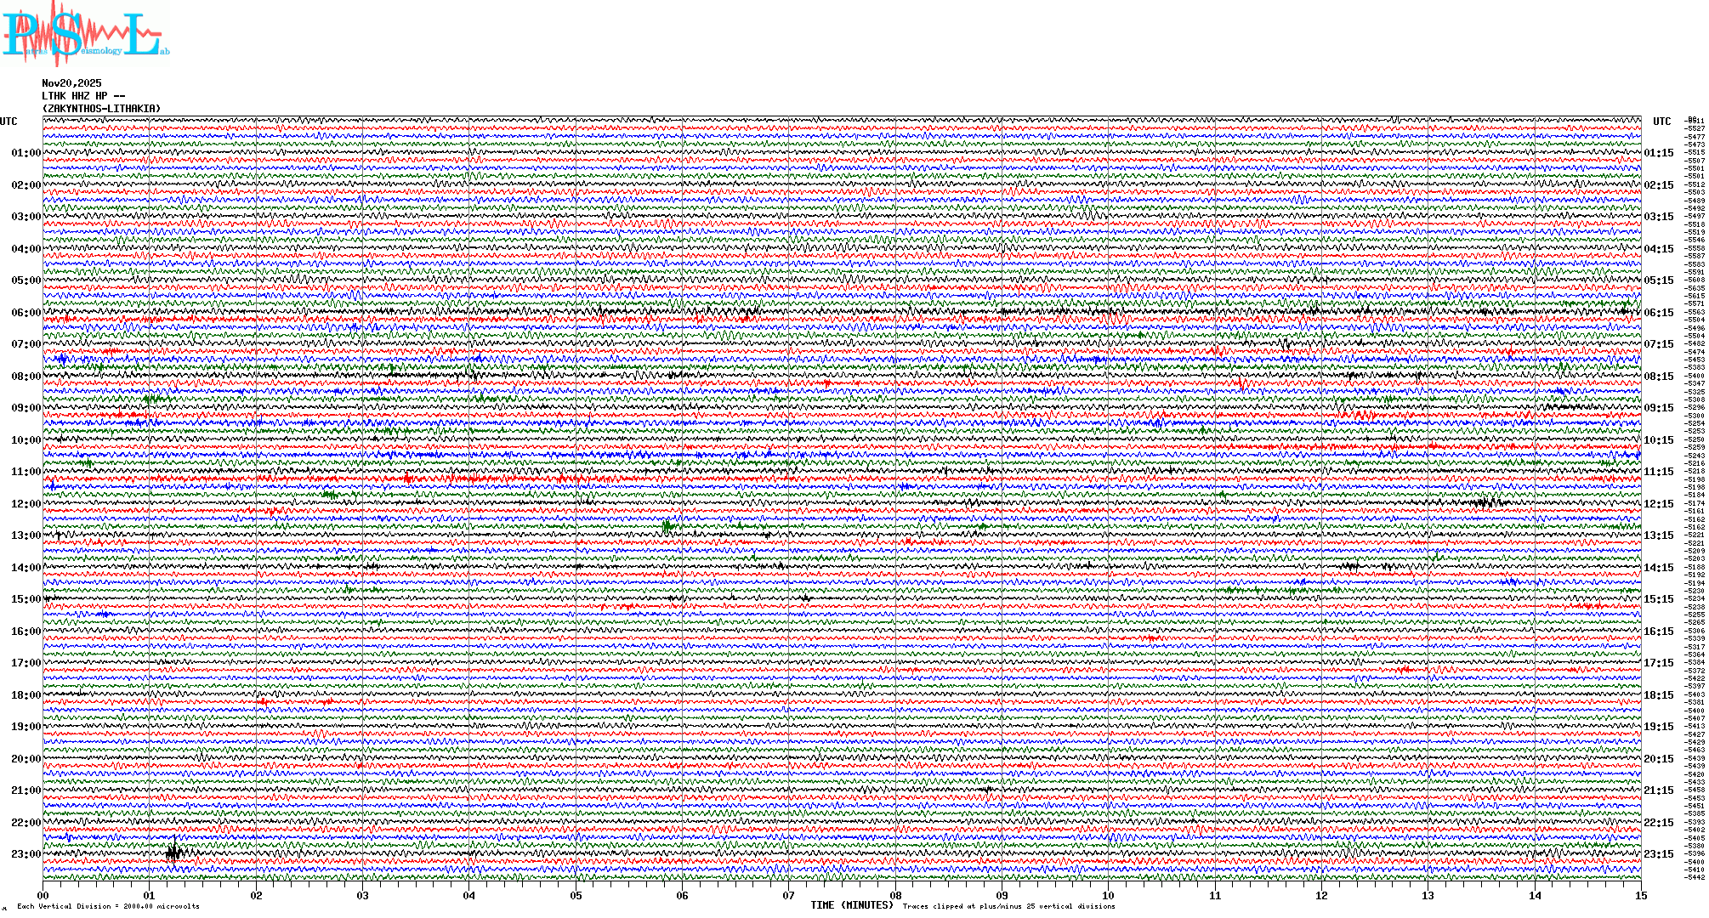Select the 06:00 hour label on the left axis

coord(26,313)
